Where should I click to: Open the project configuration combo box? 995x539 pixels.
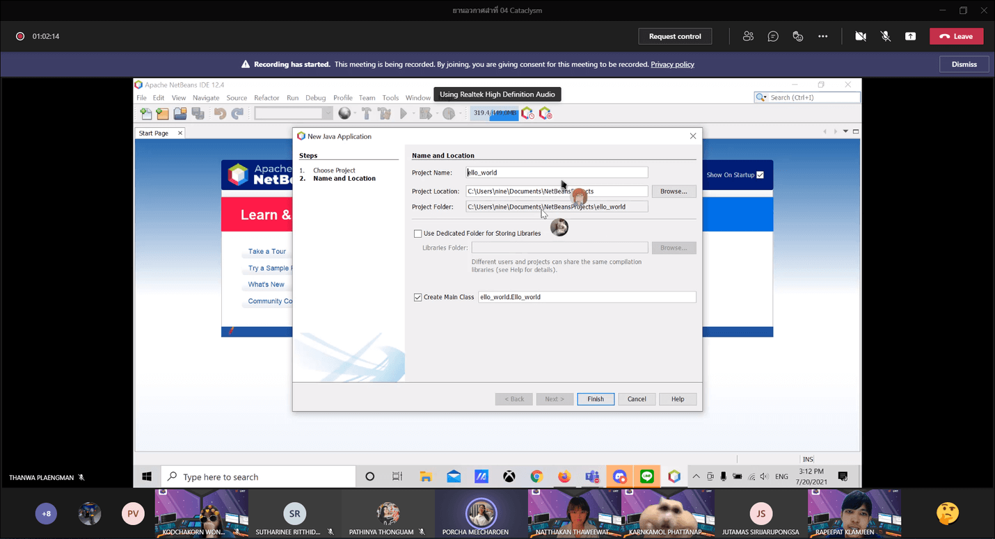294,113
